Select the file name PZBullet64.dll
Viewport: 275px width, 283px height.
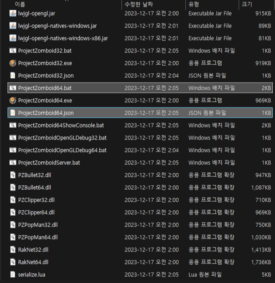click(x=35, y=187)
